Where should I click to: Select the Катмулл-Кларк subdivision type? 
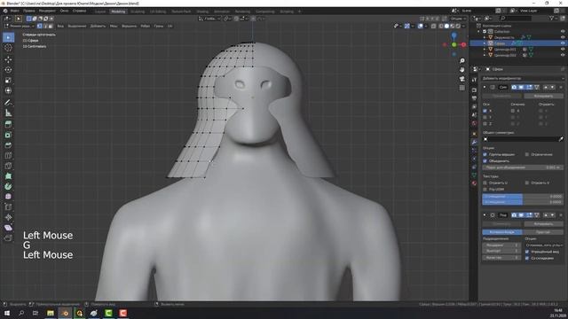502,232
